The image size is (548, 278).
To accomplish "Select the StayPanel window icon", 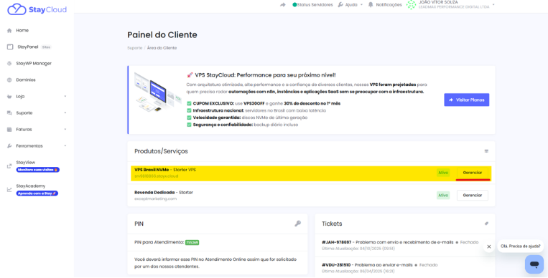I will point(10,47).
